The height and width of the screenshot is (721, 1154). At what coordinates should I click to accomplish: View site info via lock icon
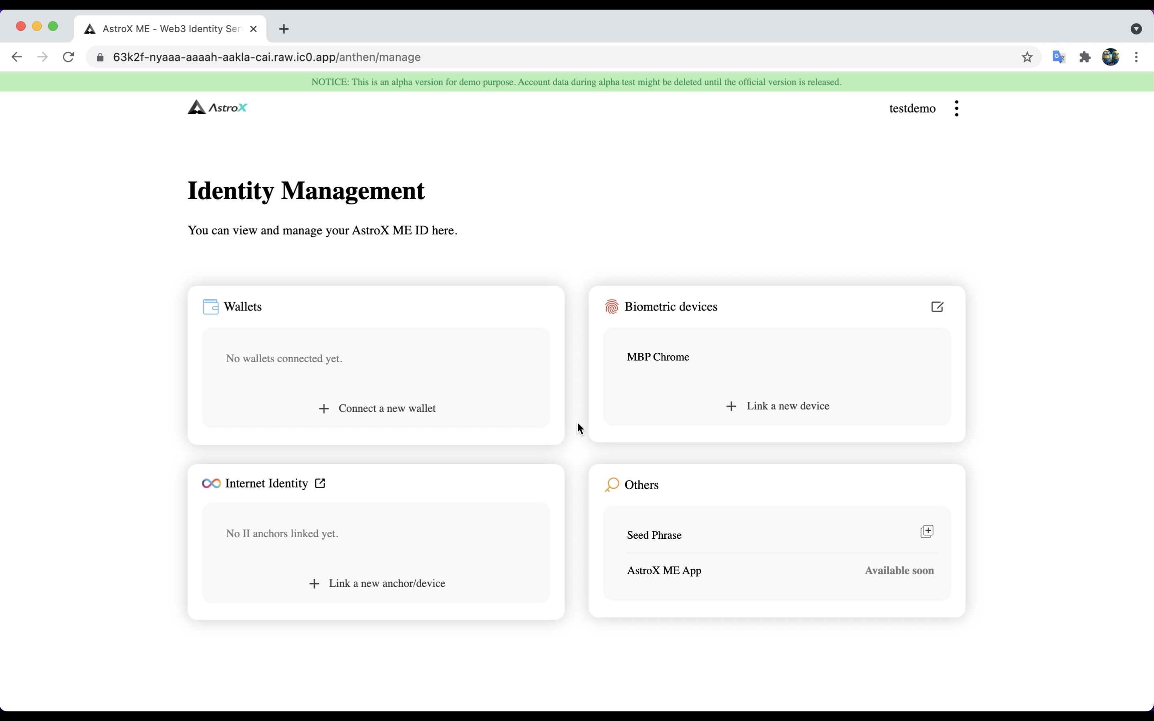point(100,58)
